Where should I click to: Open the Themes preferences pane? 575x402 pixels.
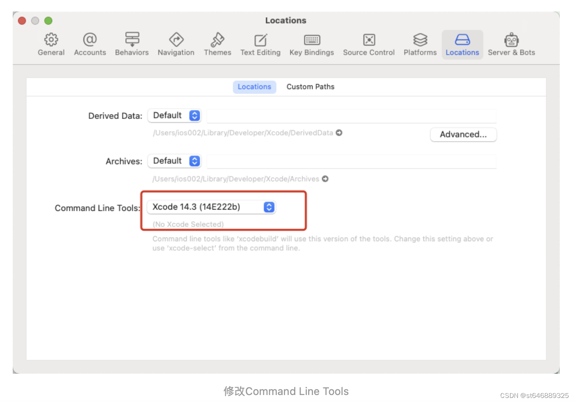coord(218,44)
